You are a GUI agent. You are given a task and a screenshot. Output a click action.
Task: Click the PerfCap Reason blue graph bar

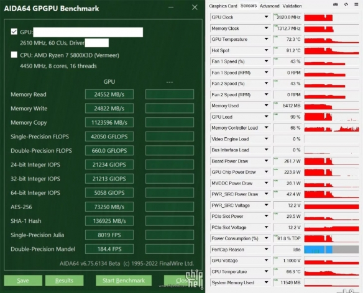pyautogui.click(x=318, y=250)
